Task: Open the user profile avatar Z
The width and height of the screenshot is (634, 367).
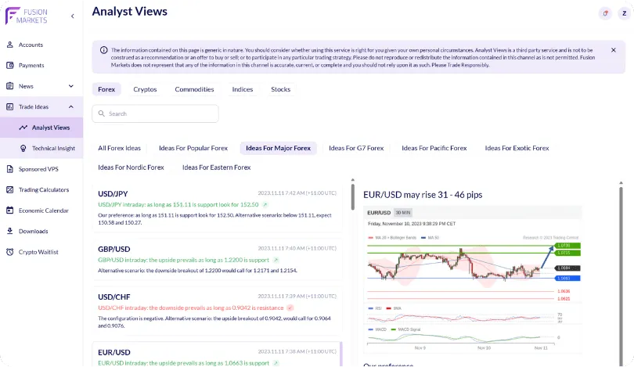Action: (x=624, y=13)
